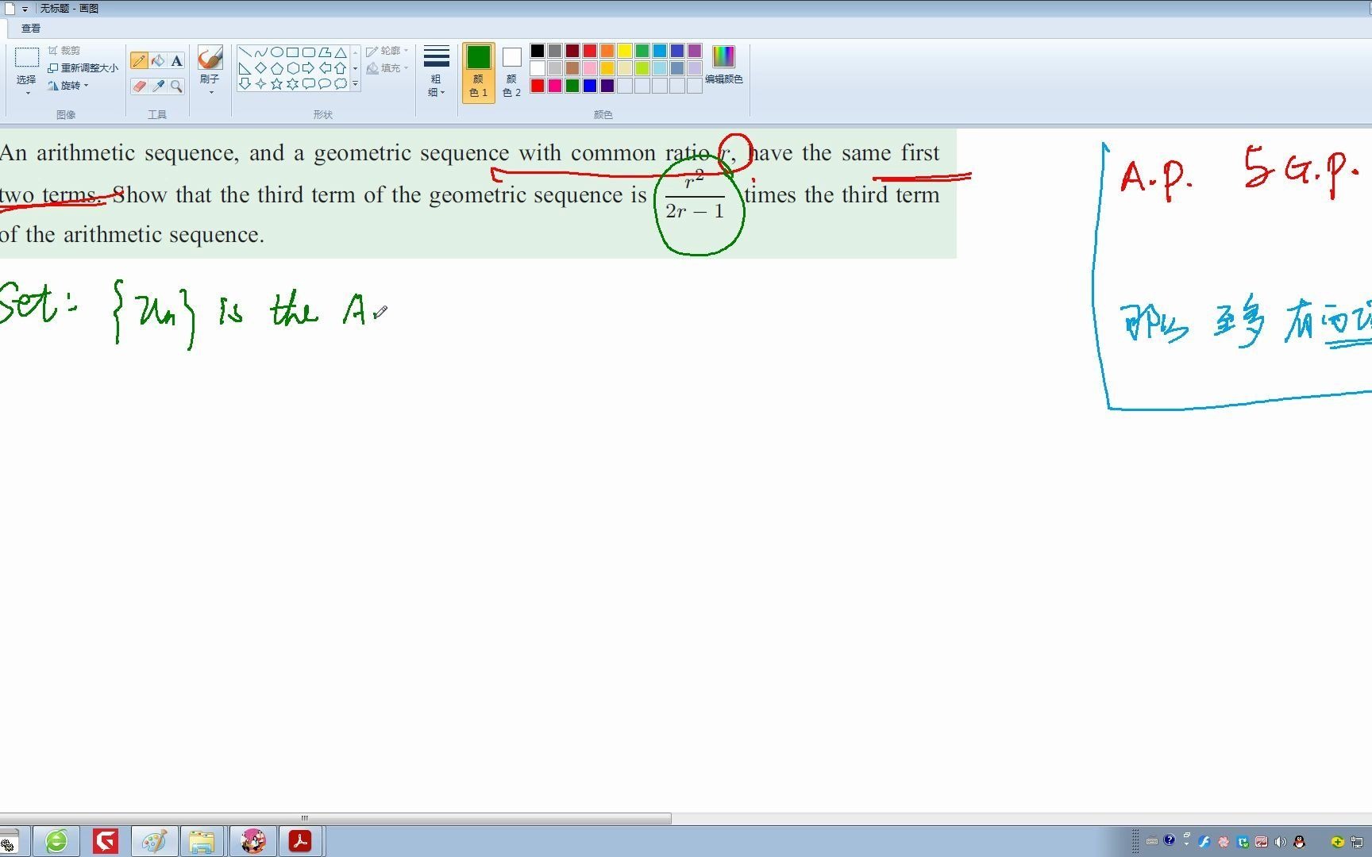Select the red color swatch

tap(589, 50)
